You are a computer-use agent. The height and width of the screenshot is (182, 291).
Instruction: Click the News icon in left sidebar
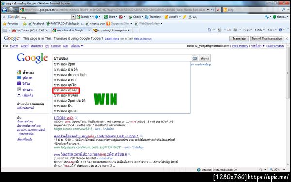point(19,89)
